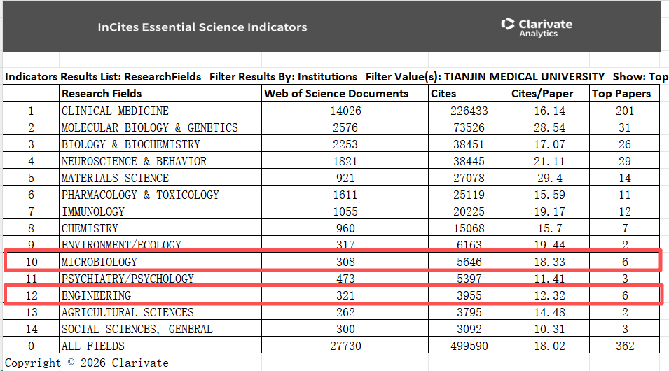Click cites per paper value 12.32

click(549, 295)
